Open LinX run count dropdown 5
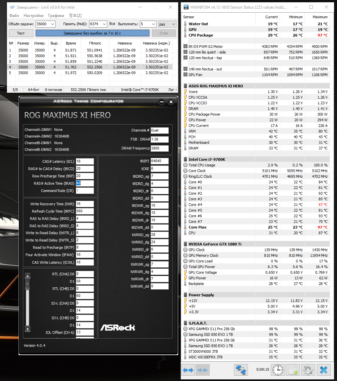This screenshot has height=381, width=337. (154, 24)
